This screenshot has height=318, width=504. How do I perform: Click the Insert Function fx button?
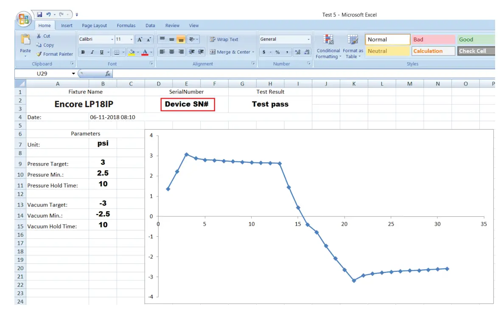(108, 74)
